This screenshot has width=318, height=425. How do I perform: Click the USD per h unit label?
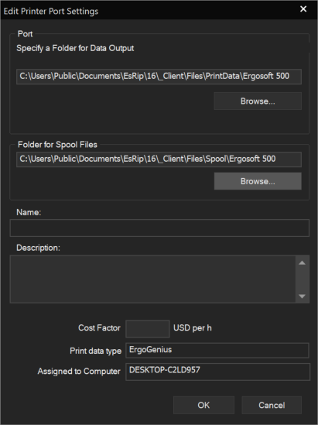[193, 328]
